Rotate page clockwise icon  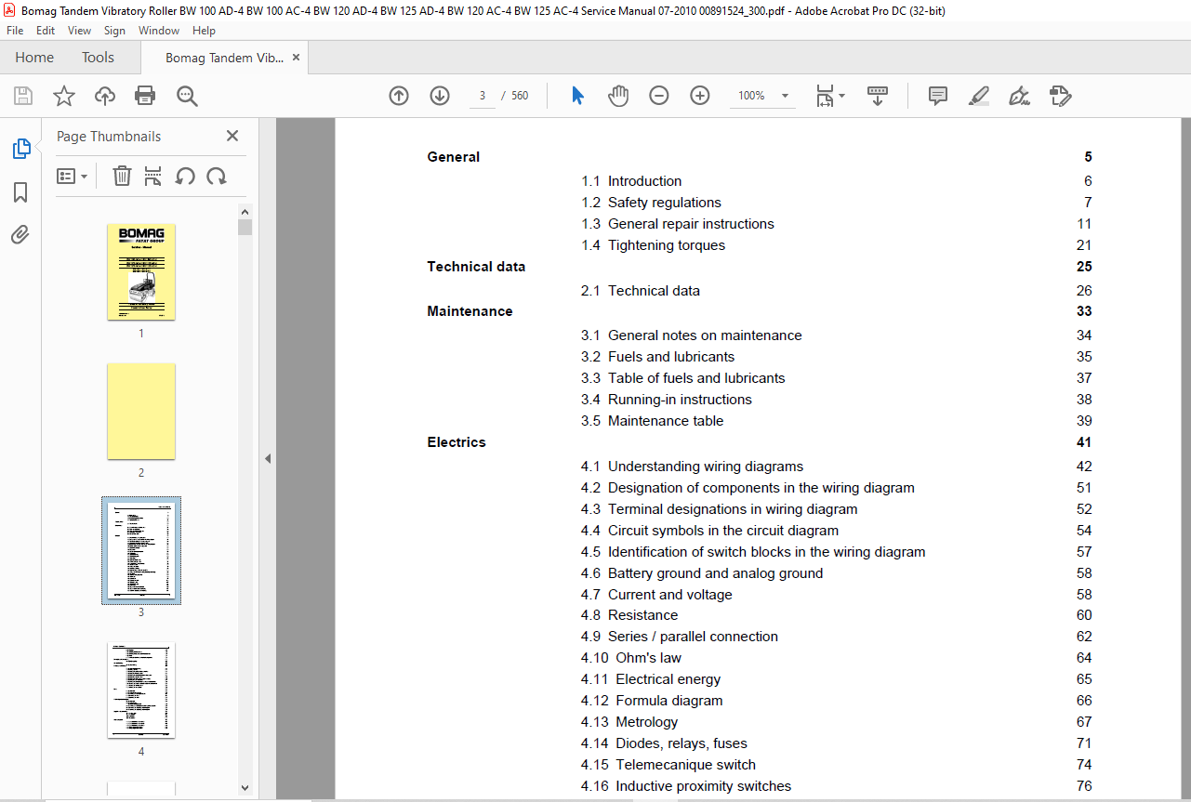pyautogui.click(x=217, y=176)
